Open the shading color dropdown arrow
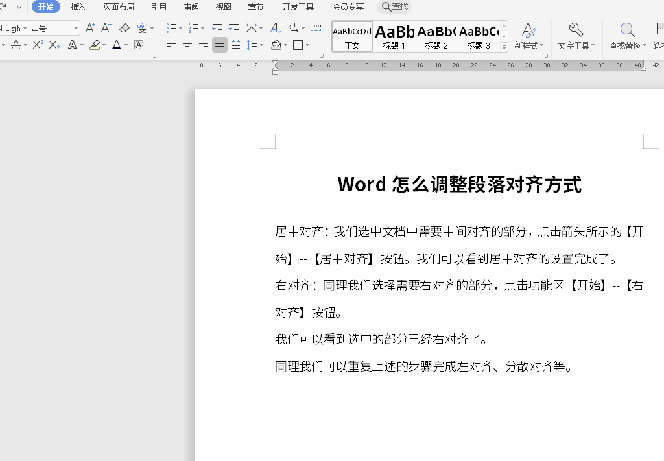Image resolution: width=664 pixels, height=461 pixels. pyautogui.click(x=286, y=45)
